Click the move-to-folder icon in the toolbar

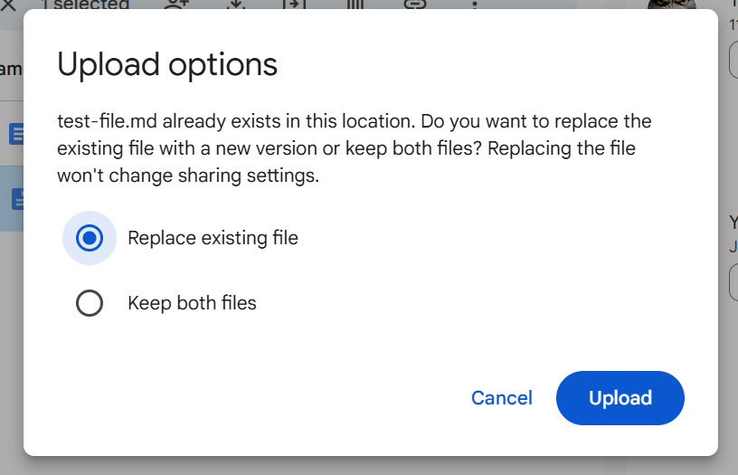(x=295, y=5)
